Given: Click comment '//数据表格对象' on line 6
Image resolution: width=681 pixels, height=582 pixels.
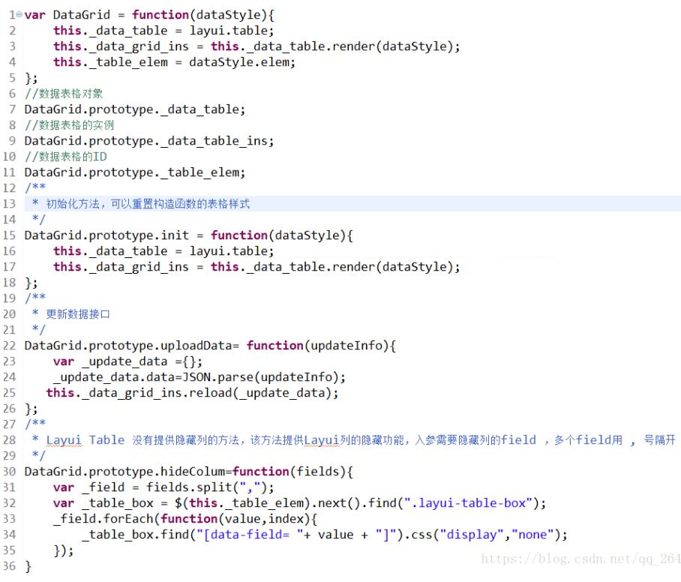Looking at the screenshot, I should point(64,94).
